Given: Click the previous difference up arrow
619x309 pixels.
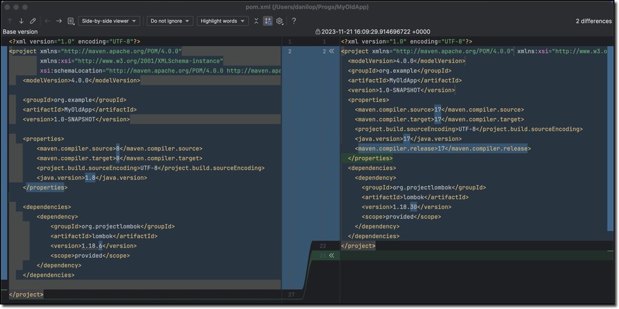Looking at the screenshot, I should [10, 21].
